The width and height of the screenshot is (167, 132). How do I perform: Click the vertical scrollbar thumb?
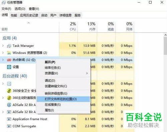click(x=165, y=46)
